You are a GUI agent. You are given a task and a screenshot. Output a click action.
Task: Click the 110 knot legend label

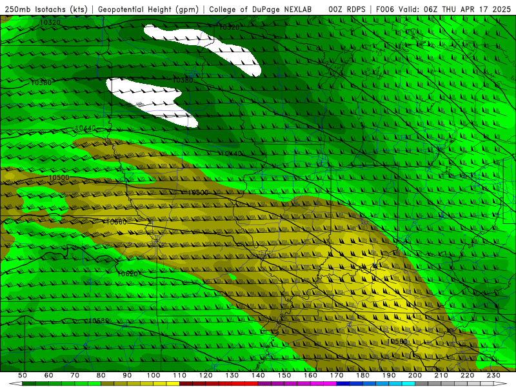(180, 375)
